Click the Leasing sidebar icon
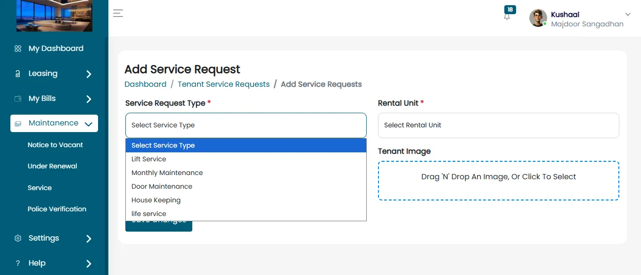 click(18, 74)
